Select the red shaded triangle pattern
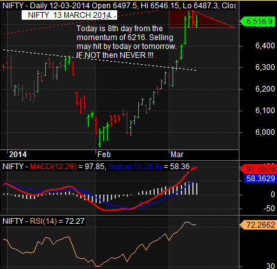The height and width of the screenshot is (269, 277). click(202, 20)
